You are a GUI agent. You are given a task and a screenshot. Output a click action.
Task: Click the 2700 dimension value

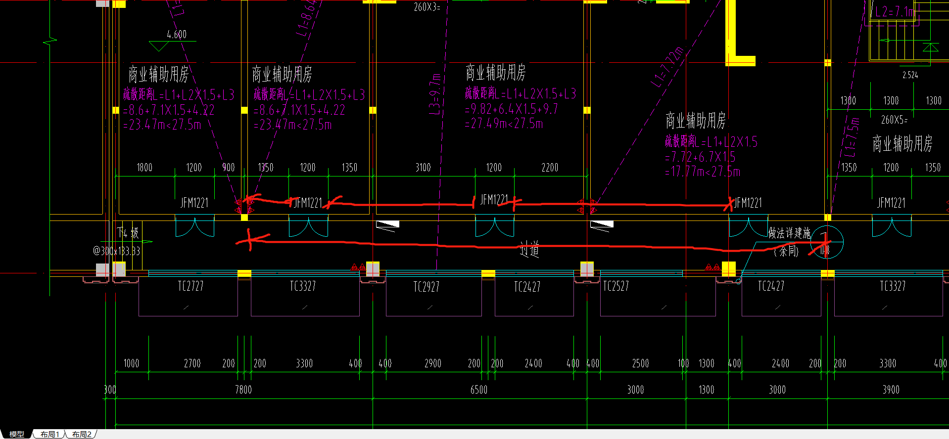(x=192, y=363)
